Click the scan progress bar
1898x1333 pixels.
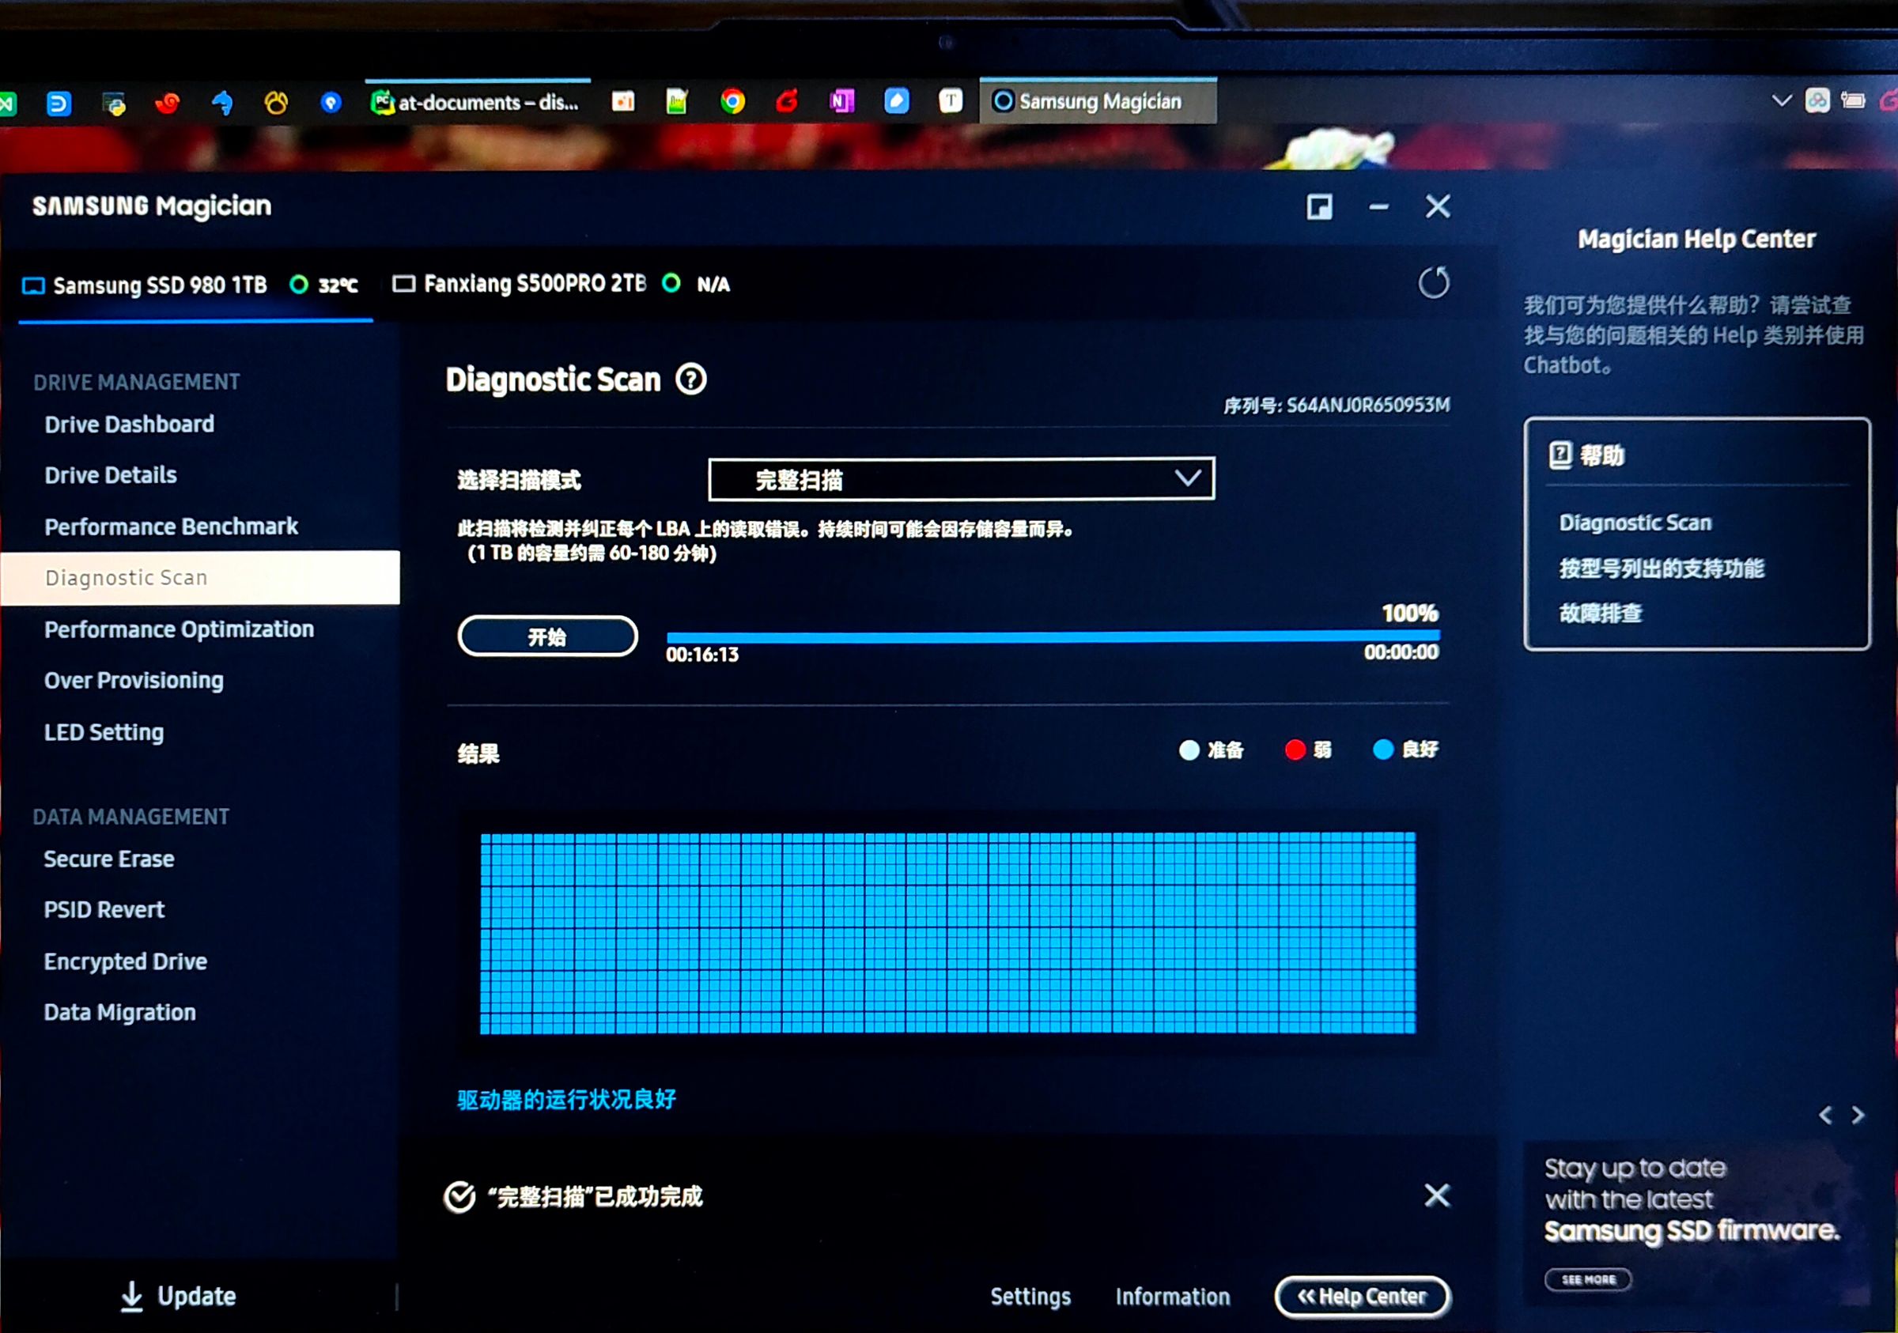(x=1053, y=636)
